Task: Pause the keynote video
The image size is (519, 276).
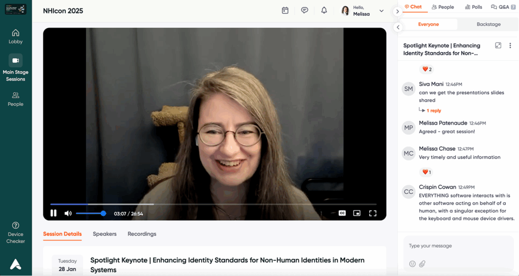Action: tap(53, 213)
